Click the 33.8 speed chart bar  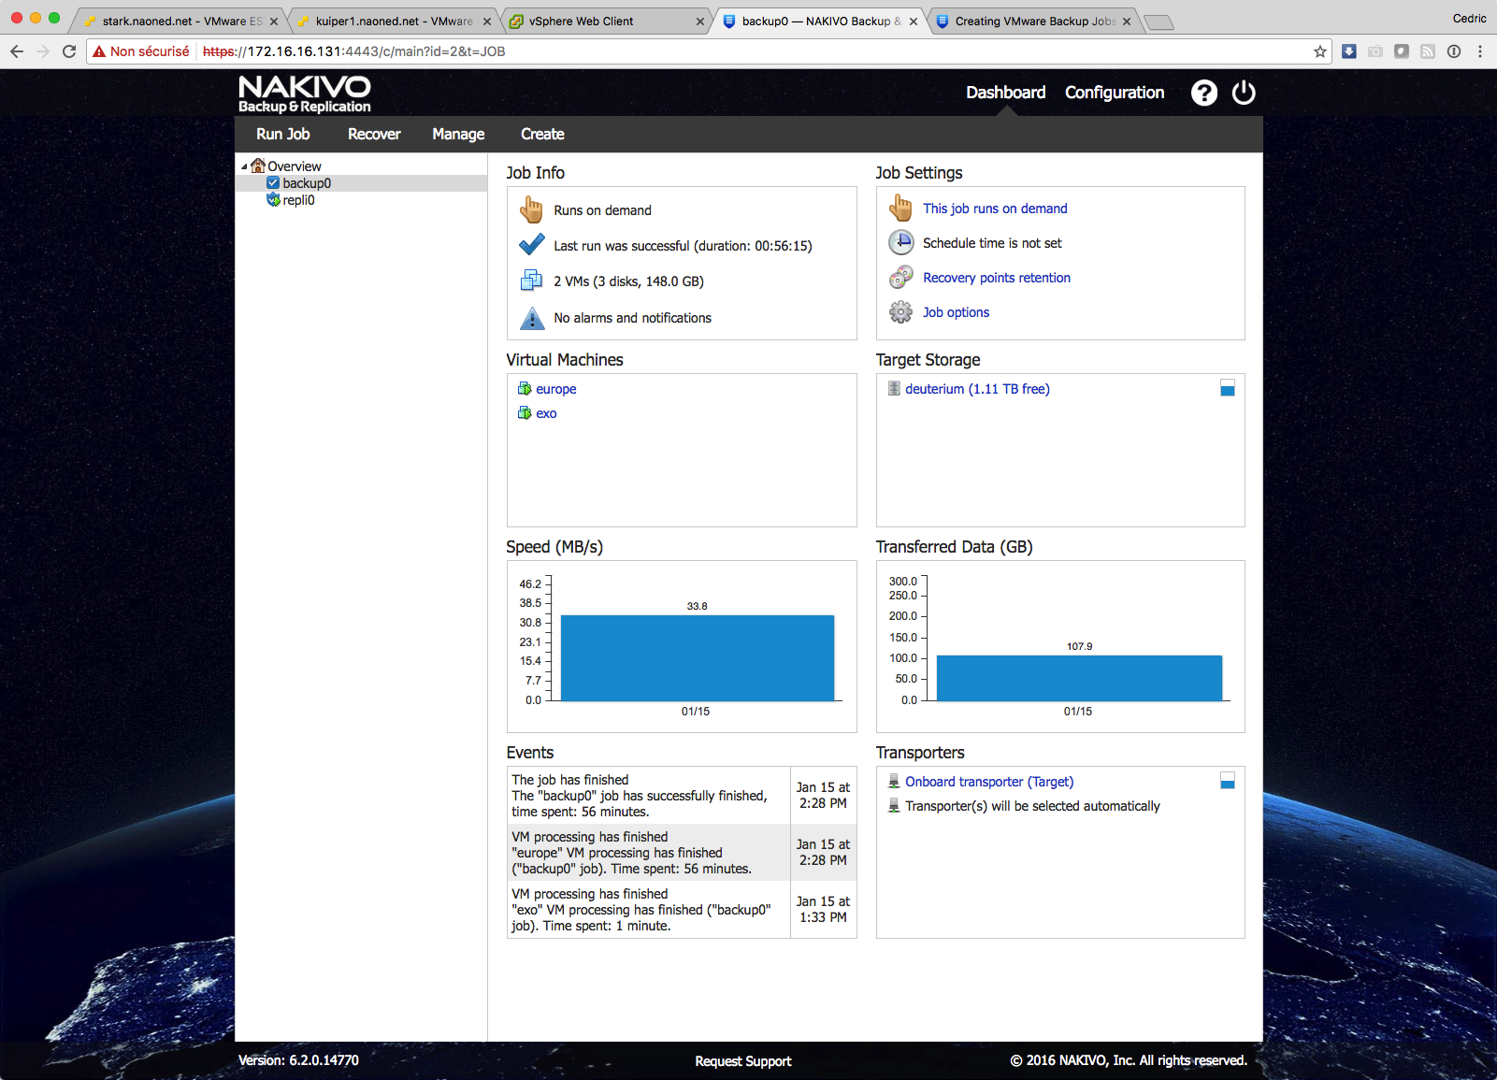click(697, 658)
